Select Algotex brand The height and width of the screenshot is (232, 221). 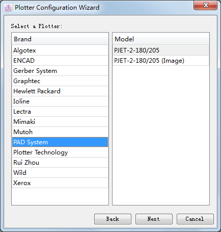click(60, 50)
